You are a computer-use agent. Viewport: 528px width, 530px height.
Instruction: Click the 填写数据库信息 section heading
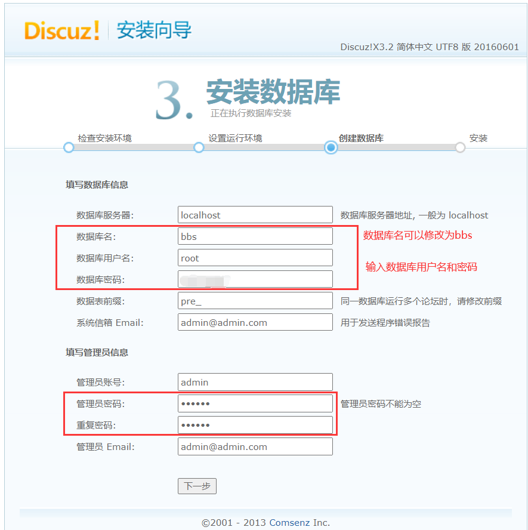coord(97,185)
